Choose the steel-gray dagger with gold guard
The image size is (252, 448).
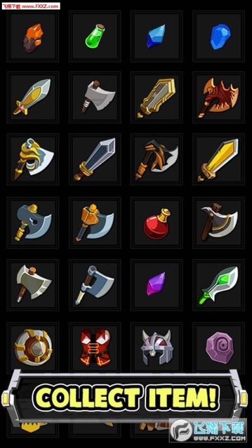[94, 160]
